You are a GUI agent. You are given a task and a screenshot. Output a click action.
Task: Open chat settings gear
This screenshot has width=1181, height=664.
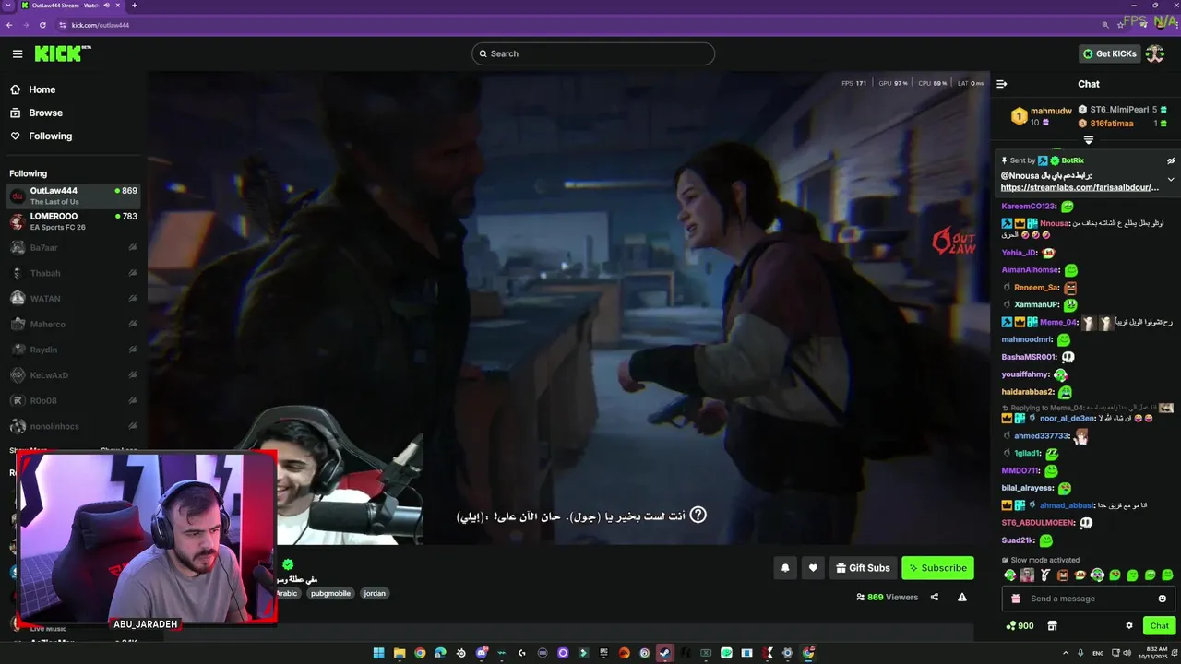[x=1128, y=625]
